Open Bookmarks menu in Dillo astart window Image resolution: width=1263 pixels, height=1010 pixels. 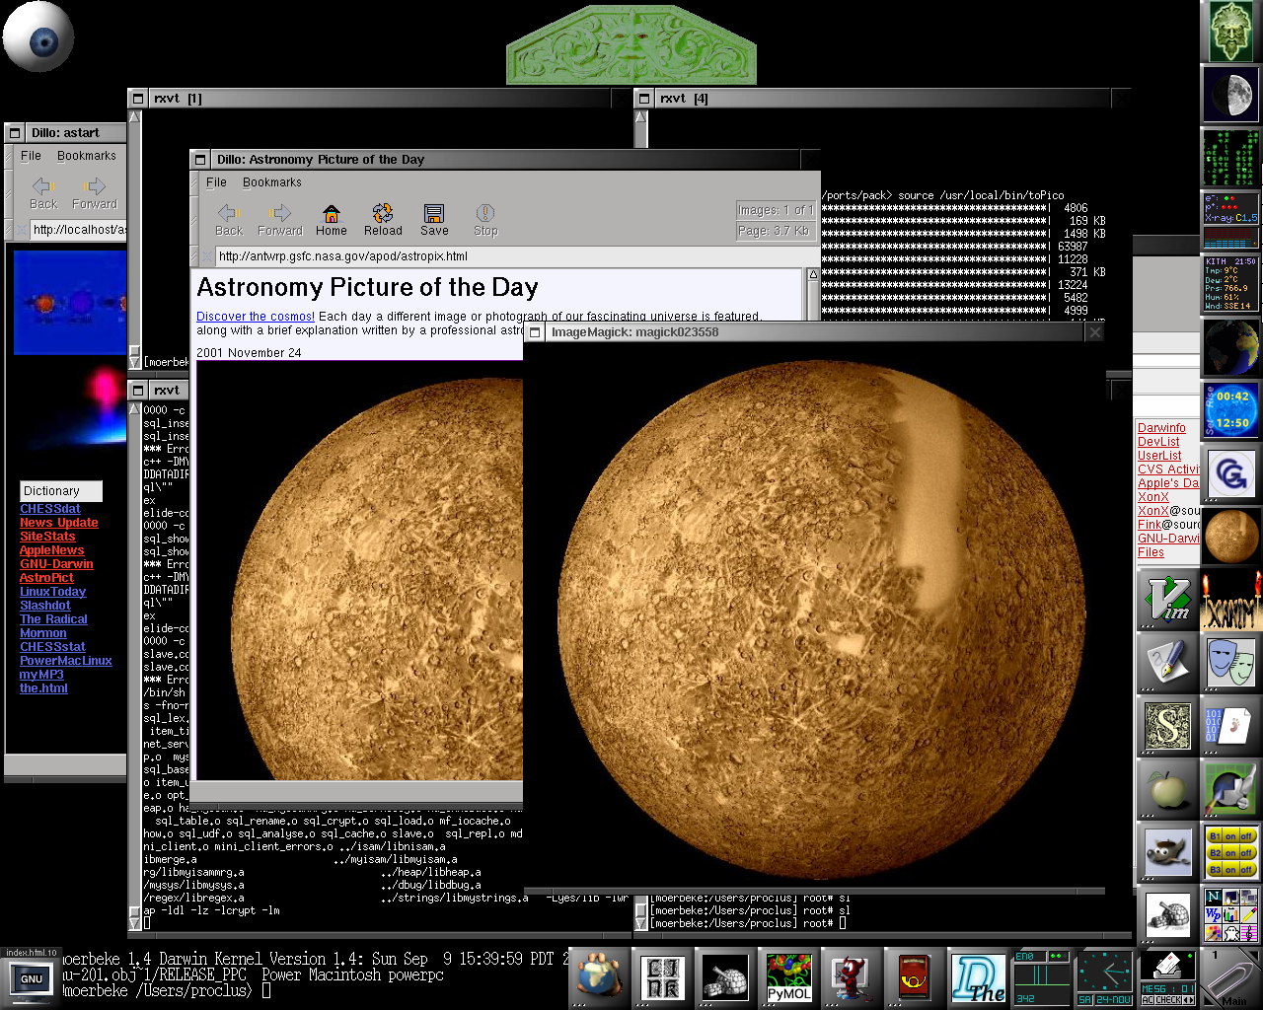(87, 156)
